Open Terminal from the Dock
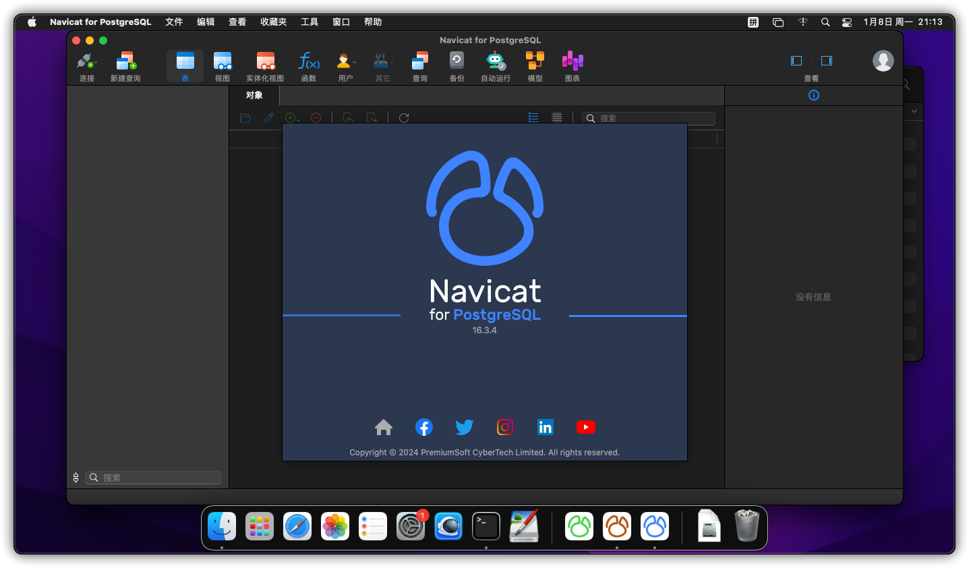The image size is (969, 568). (x=486, y=526)
